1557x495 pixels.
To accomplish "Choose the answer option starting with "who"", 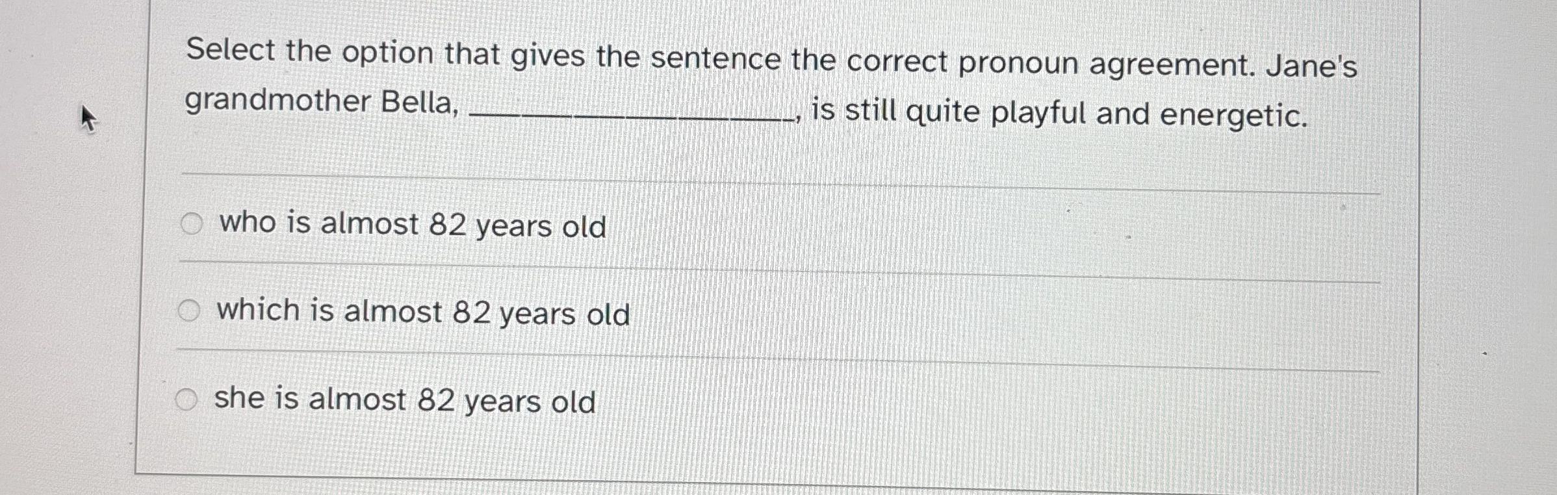I will [x=413, y=224].
